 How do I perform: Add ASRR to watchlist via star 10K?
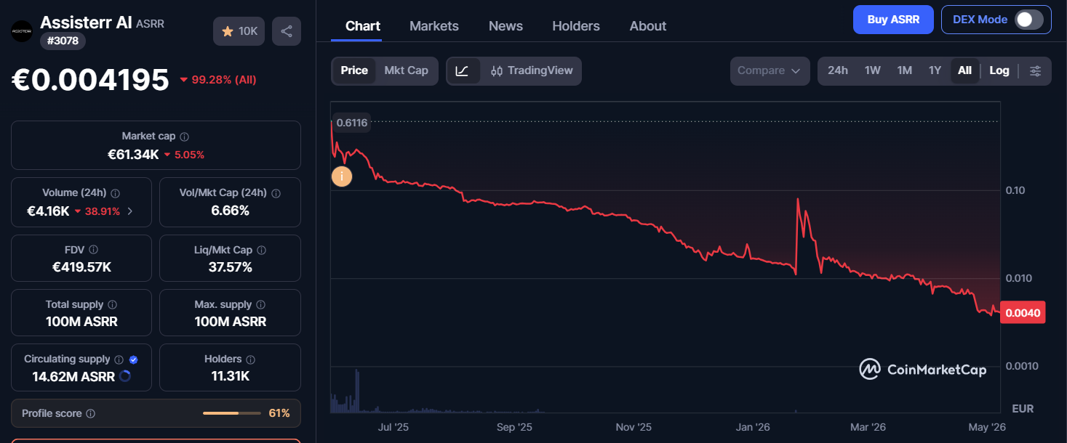click(x=239, y=31)
